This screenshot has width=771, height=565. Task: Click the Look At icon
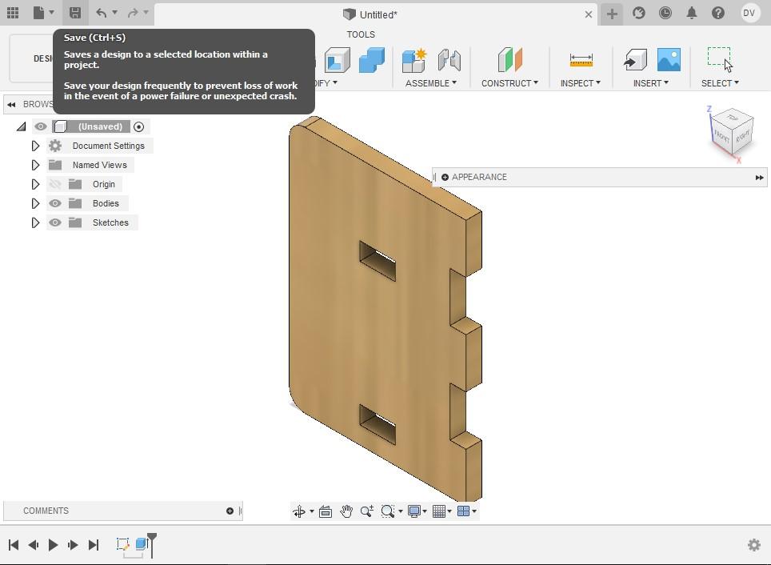[x=326, y=511]
